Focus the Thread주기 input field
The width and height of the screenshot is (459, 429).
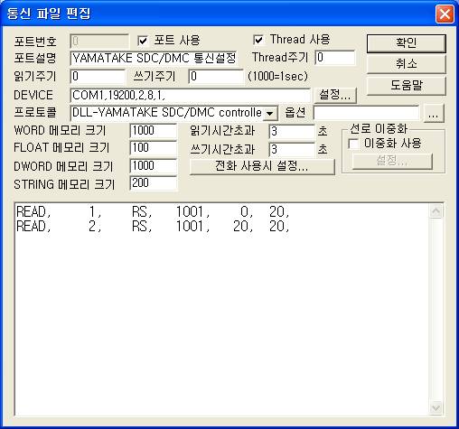click(x=335, y=58)
